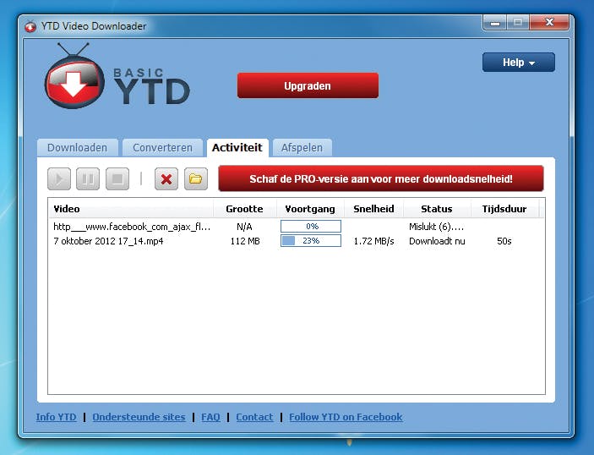Open the Ondersteunde sites link
The height and width of the screenshot is (455, 594).
point(139,417)
